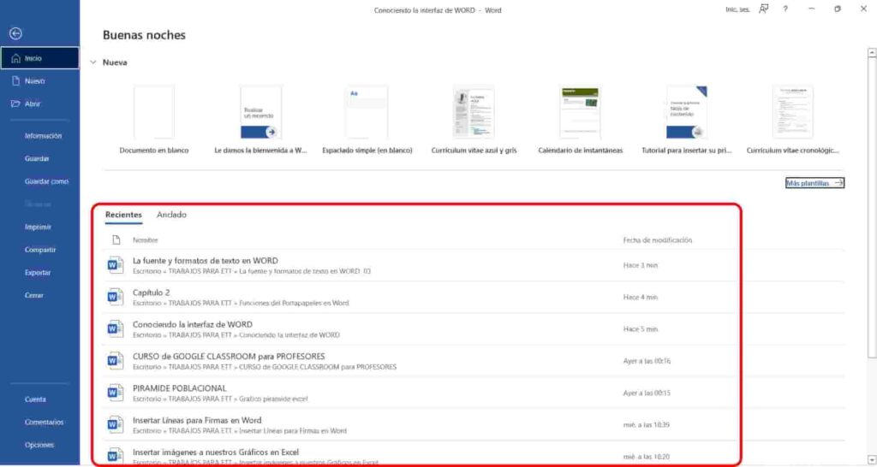Click the feedback icon in title bar
The width and height of the screenshot is (877, 467).
point(763,9)
